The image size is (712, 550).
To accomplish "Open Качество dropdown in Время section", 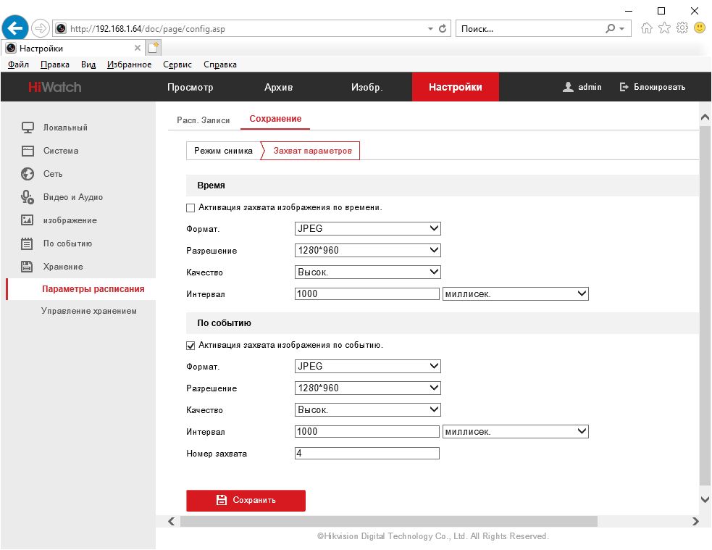I will click(367, 272).
